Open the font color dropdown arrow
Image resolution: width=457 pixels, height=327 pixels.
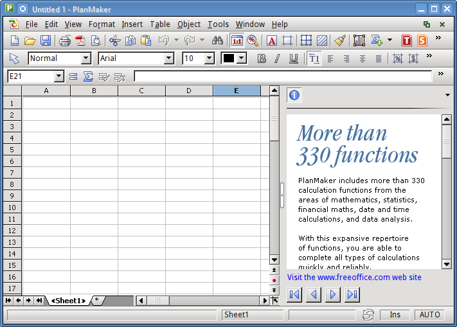(241, 58)
